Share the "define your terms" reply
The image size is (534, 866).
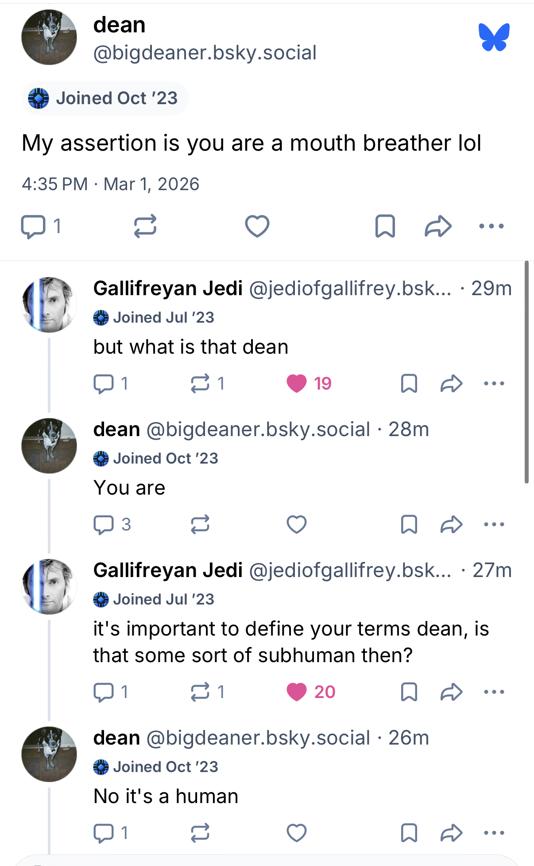click(451, 692)
